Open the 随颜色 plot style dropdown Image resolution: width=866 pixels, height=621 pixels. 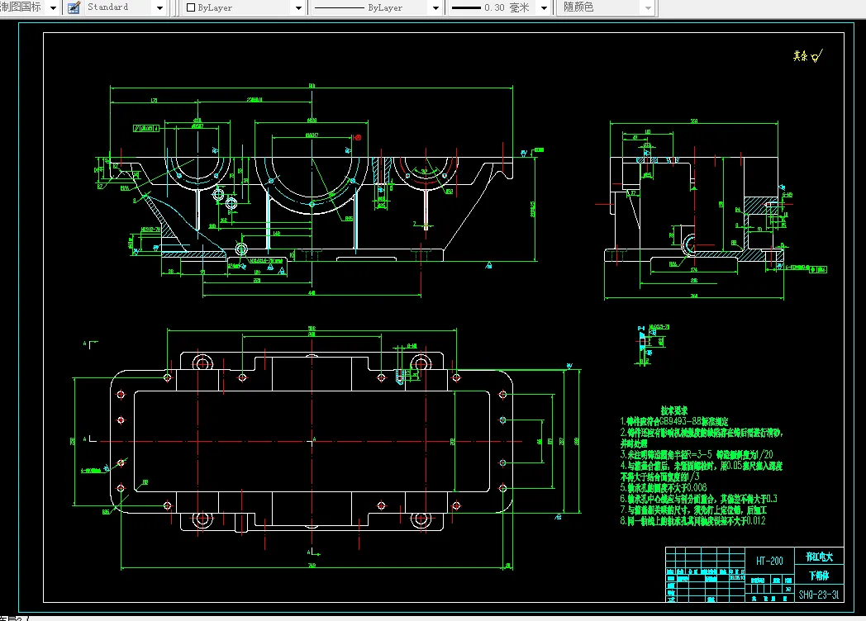tap(649, 7)
